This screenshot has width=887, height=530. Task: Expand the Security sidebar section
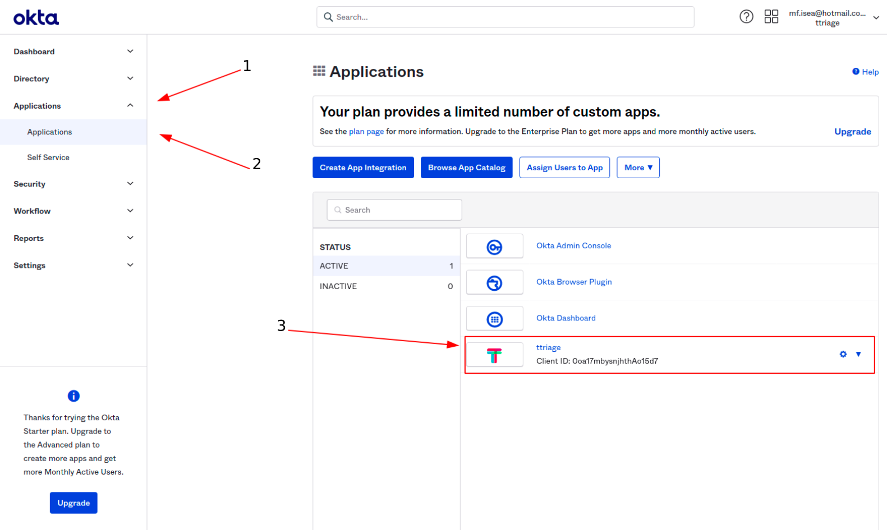[x=73, y=184]
